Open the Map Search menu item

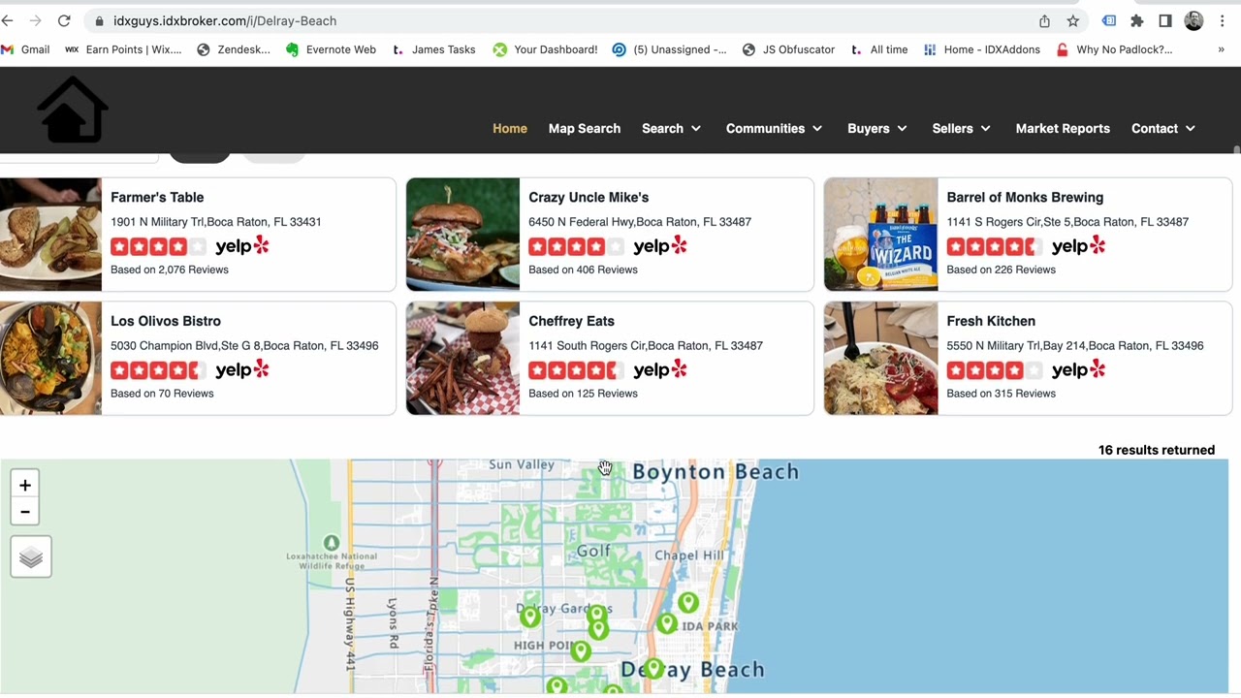585,128
